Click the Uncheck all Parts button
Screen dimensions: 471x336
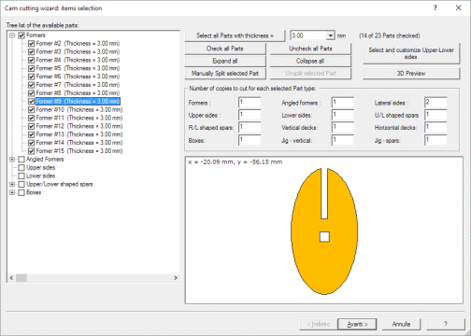pyautogui.click(x=310, y=49)
